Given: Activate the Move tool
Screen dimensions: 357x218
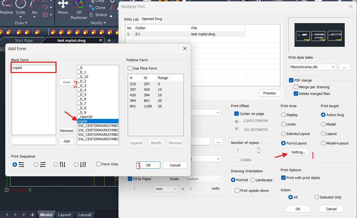Looking at the screenshot, I should click(63, 7).
